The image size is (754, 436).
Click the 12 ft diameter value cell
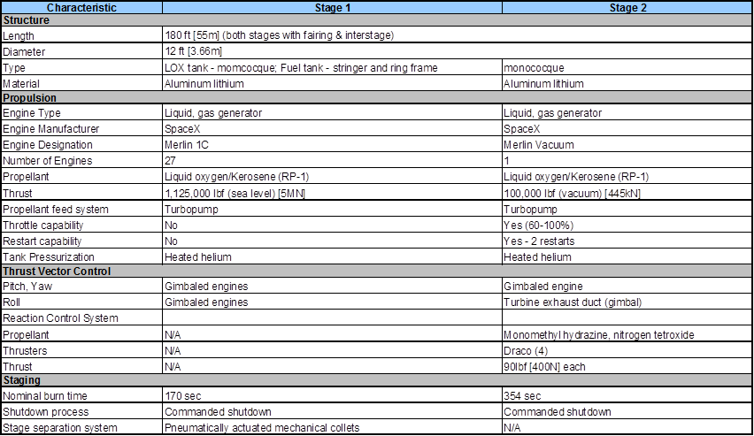tap(458, 51)
